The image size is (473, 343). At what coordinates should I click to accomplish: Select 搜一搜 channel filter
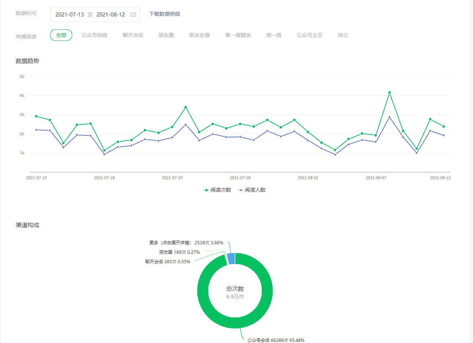274,35
